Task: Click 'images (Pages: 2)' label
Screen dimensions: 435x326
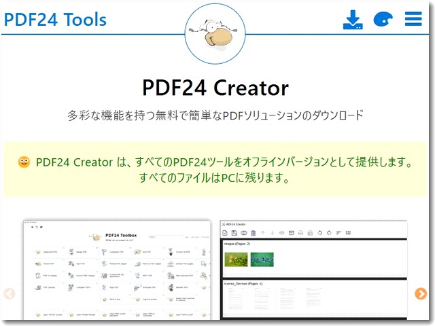Action: click(x=237, y=244)
